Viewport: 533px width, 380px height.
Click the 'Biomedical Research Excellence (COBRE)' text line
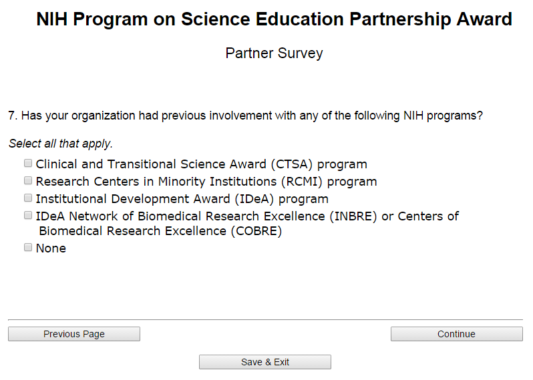tap(160, 231)
